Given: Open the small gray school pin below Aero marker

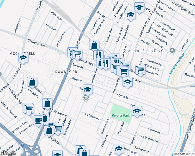Looking at the screenshot, I should 86,98.
